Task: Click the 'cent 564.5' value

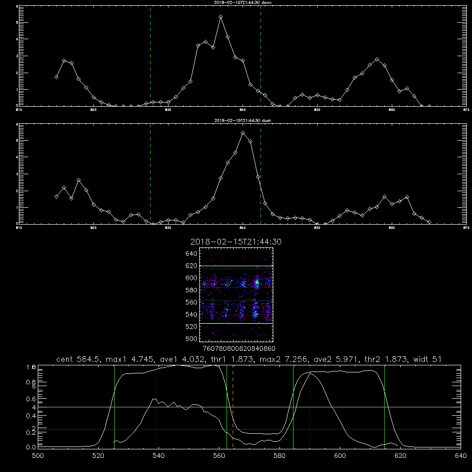Action: click(78, 359)
